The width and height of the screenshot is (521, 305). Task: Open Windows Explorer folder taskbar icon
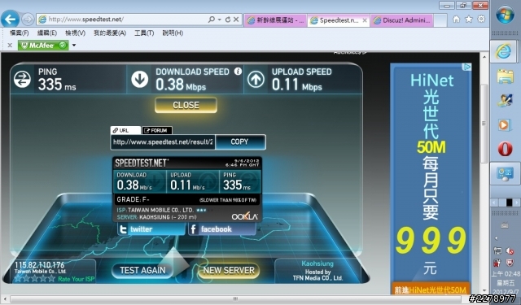click(506, 76)
